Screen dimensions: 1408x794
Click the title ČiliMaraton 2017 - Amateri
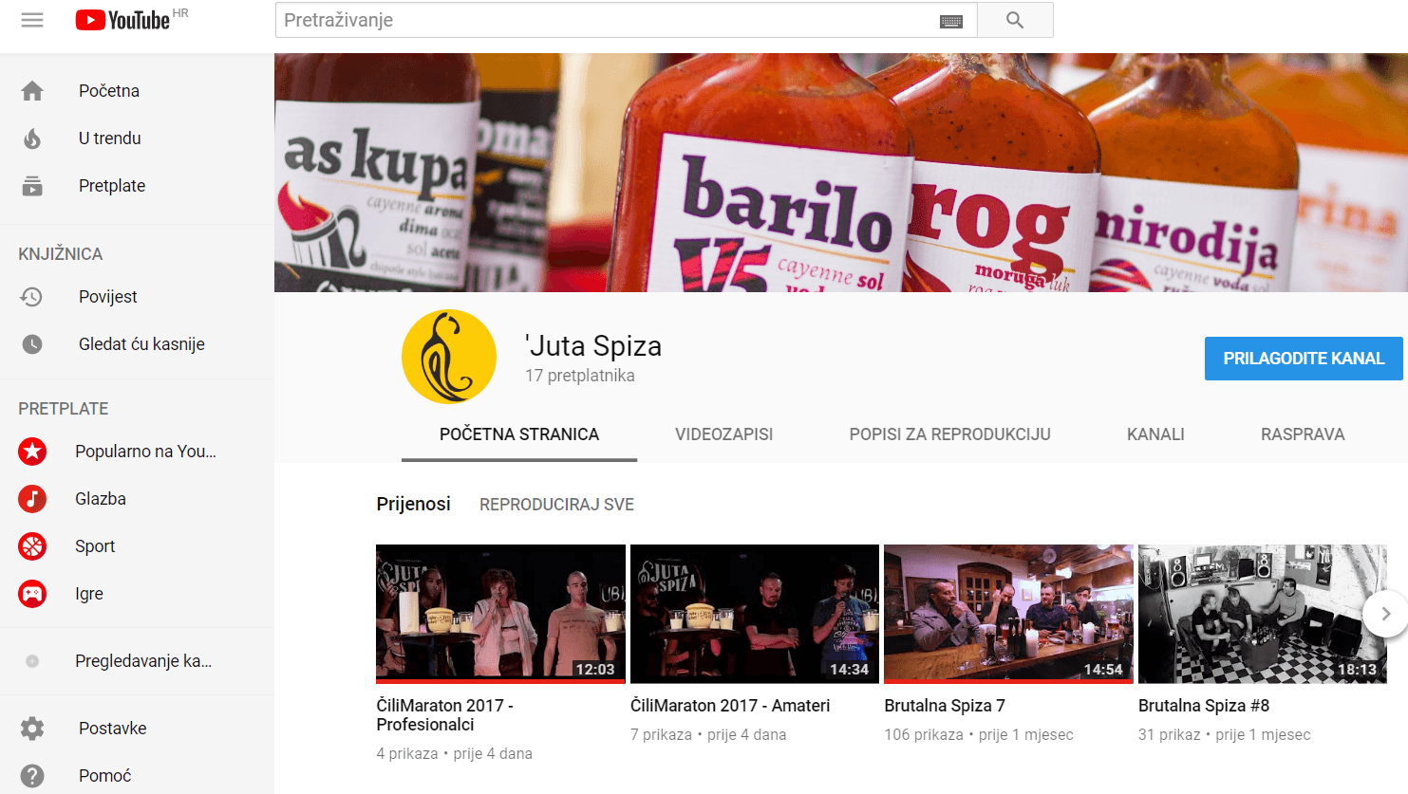point(730,706)
